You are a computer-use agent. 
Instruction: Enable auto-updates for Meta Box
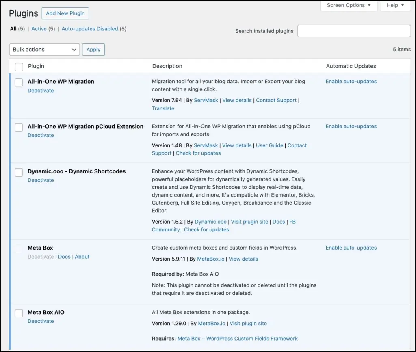[x=351, y=248]
